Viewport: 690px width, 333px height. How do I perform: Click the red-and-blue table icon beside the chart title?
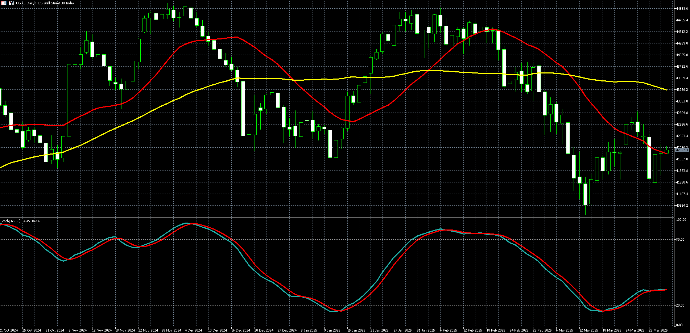(3, 3)
